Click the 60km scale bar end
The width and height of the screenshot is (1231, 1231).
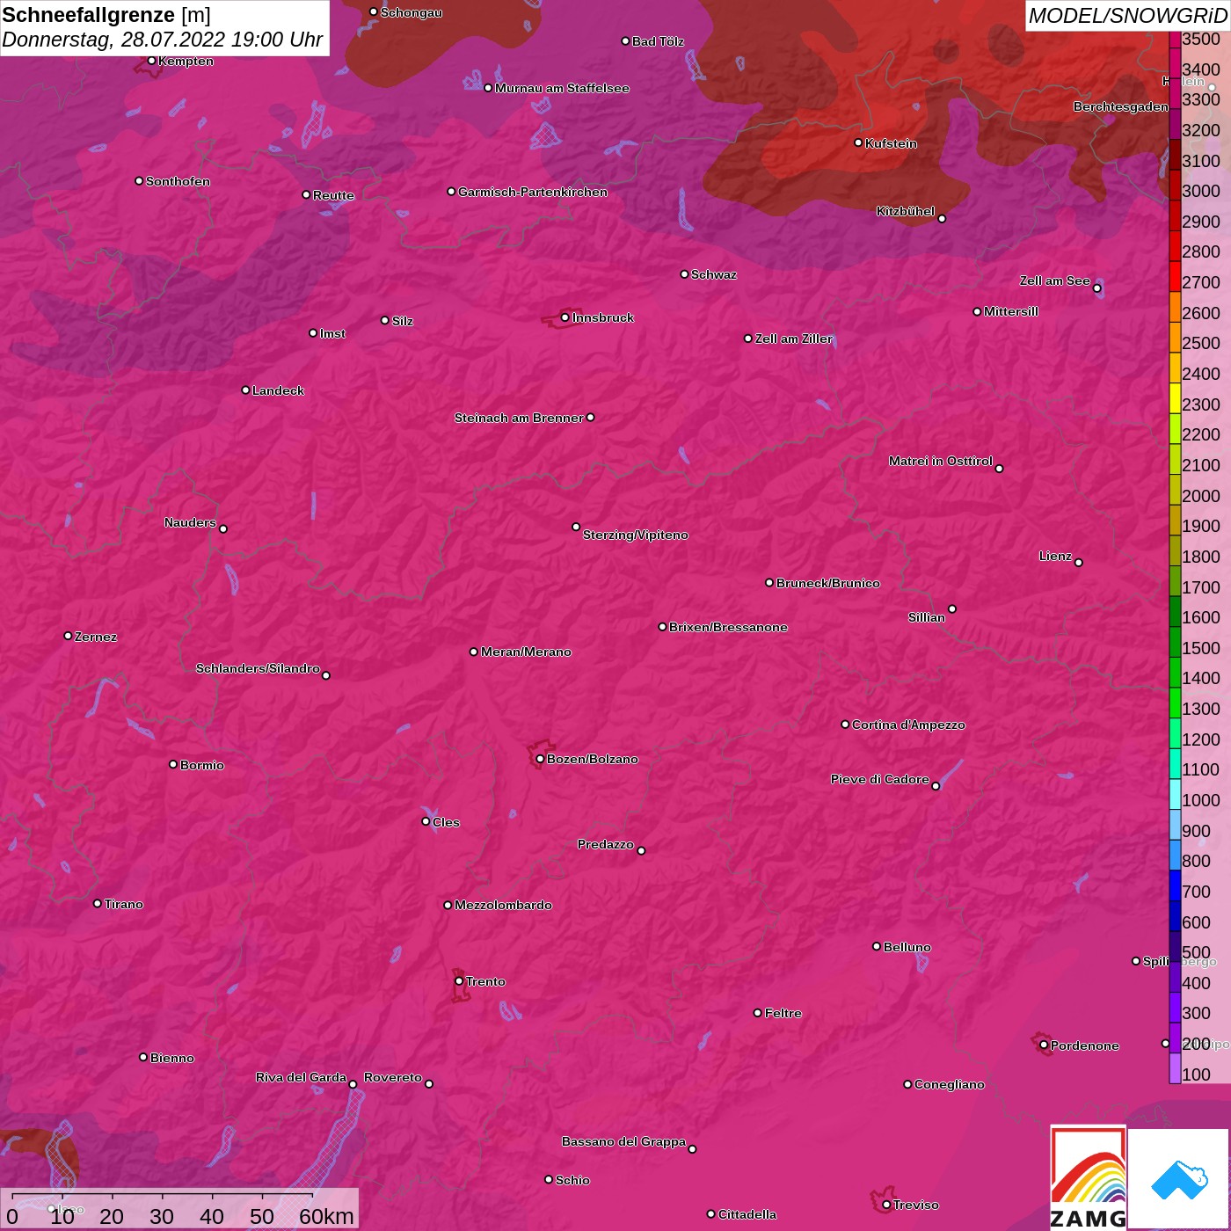click(313, 1197)
